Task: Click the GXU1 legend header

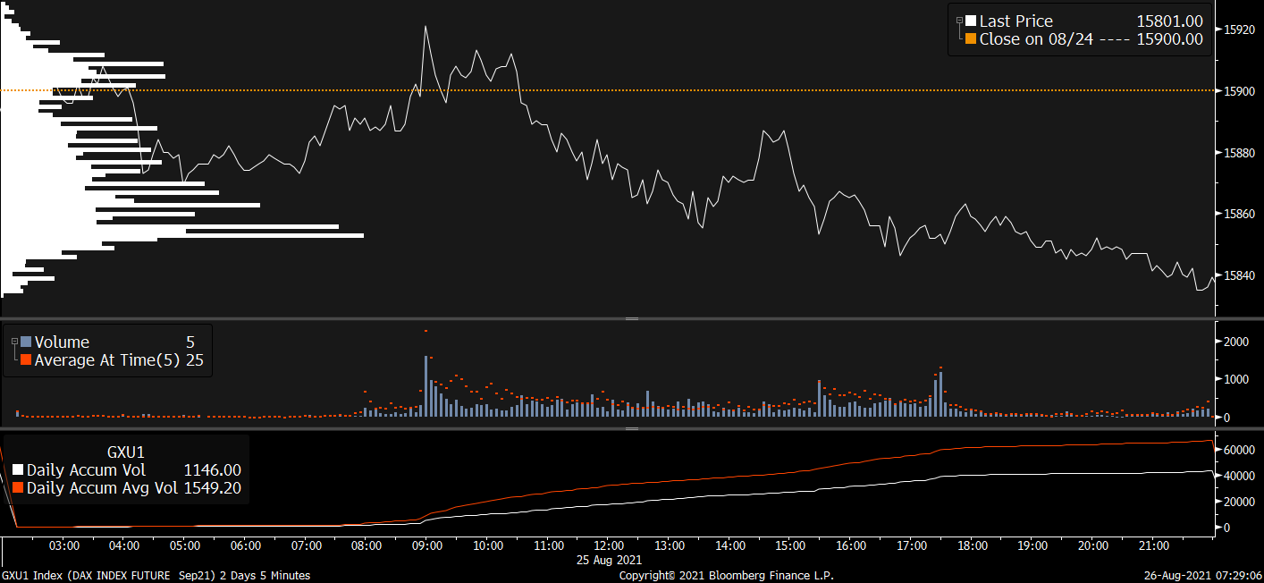Action: [125, 452]
